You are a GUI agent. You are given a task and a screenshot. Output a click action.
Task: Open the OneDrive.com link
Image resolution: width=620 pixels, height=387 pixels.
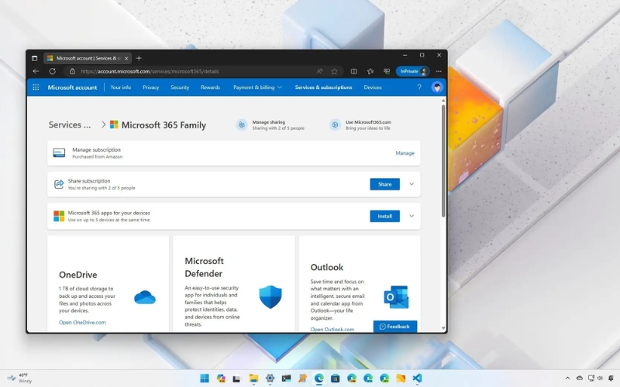pos(82,322)
